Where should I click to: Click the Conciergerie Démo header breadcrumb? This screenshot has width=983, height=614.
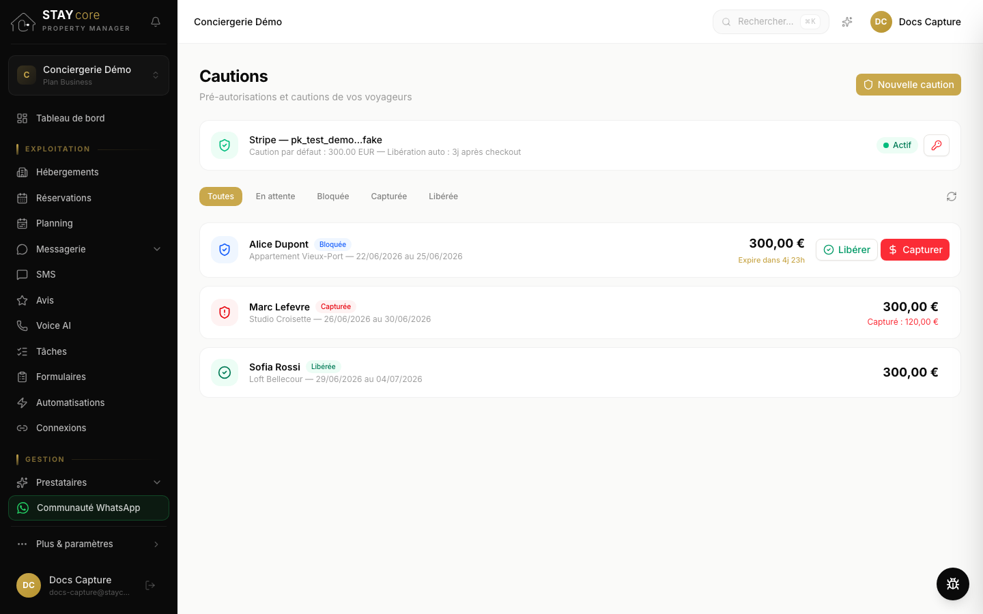[x=238, y=22]
